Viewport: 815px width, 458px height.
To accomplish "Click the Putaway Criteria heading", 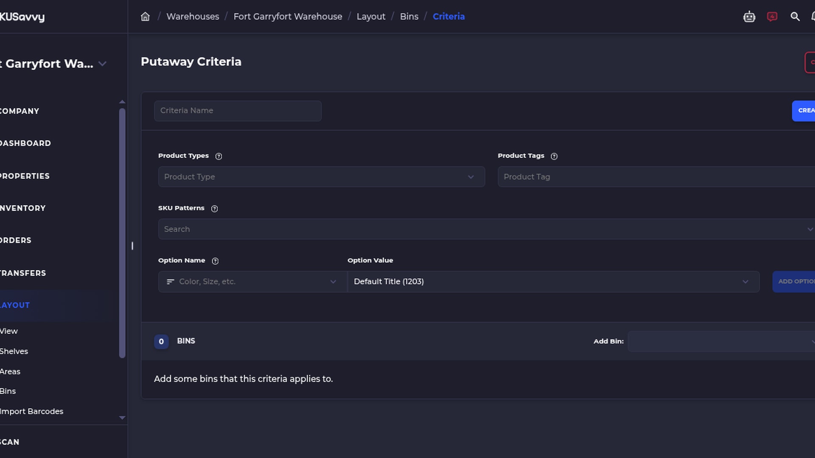I will click(x=191, y=62).
